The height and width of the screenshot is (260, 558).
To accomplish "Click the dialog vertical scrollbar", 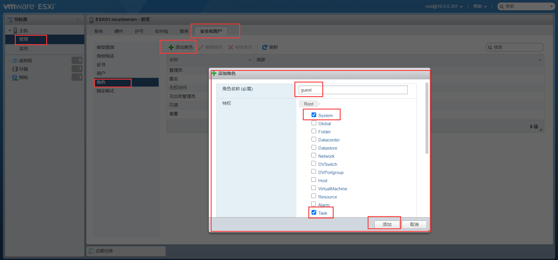I will click(x=427, y=118).
